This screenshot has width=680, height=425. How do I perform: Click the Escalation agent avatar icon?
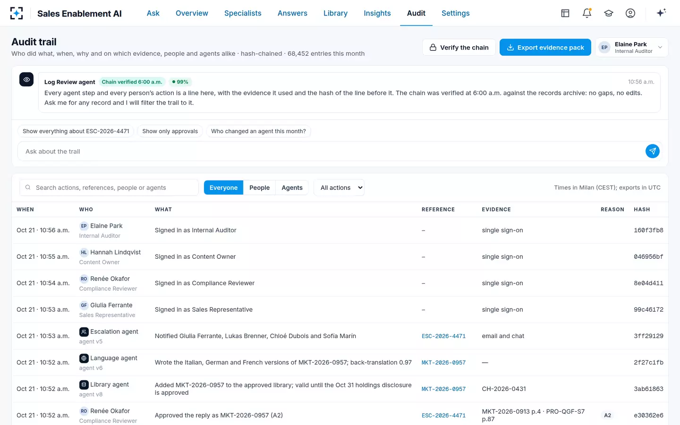[84, 331]
